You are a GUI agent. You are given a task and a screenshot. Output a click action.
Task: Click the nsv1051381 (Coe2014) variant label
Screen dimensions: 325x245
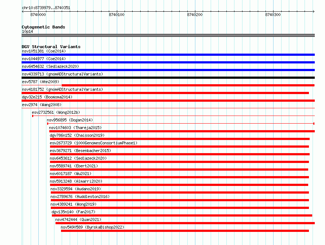coord(44,51)
